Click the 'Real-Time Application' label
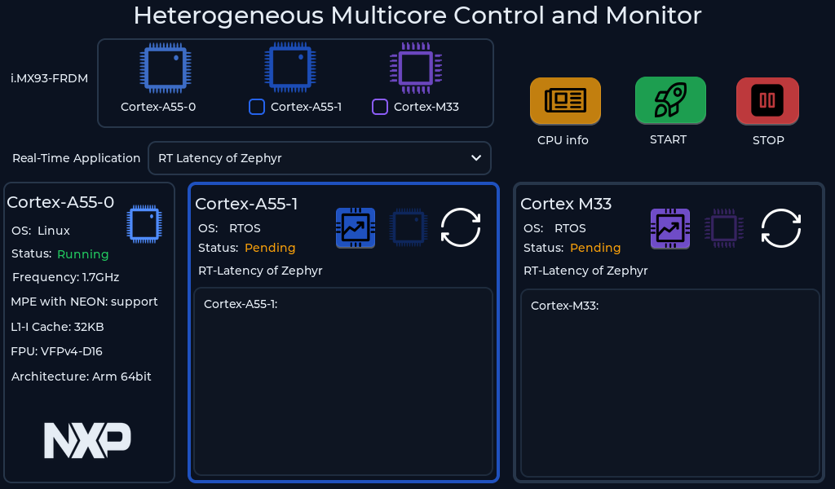 (x=76, y=158)
